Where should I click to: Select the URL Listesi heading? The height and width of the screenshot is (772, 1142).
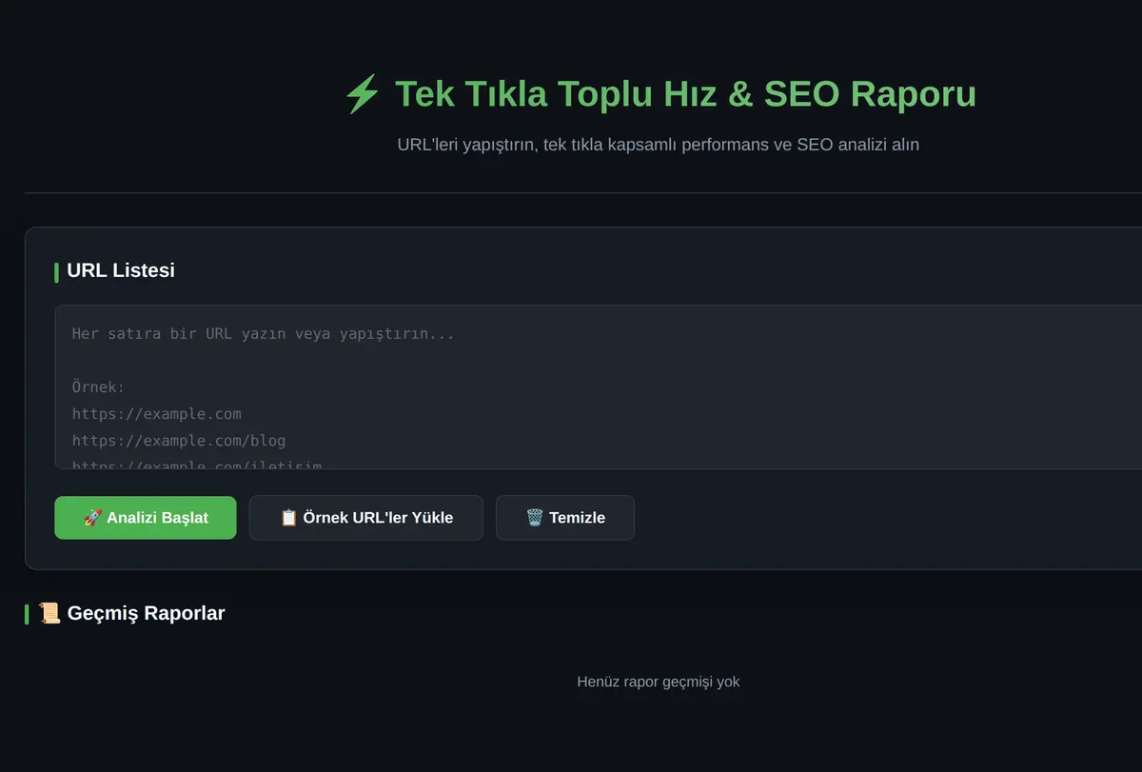point(121,270)
